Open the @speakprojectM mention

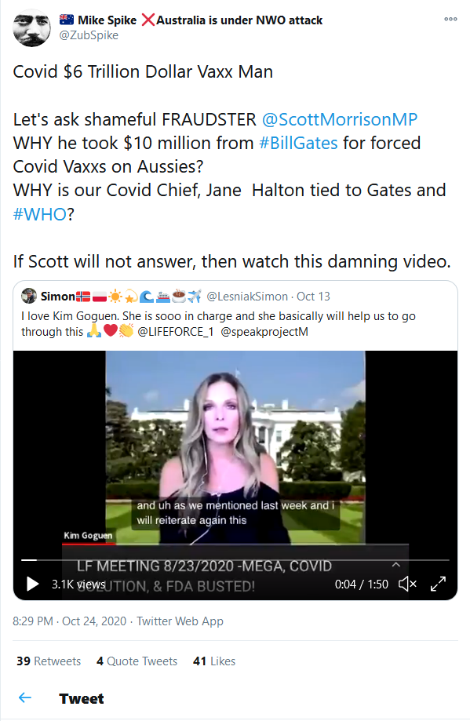264,332
